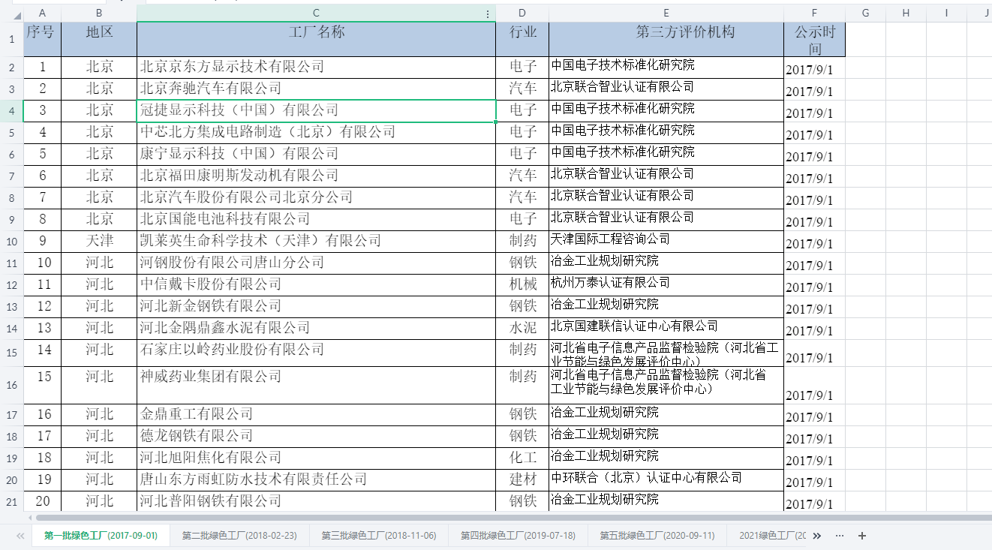Select column B header
This screenshot has width=992, height=550.
pos(99,13)
